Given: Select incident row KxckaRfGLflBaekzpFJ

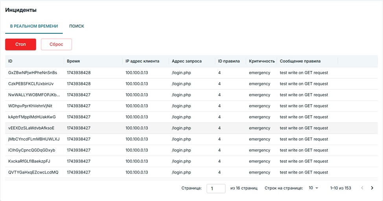Looking at the screenshot, I should pyautogui.click(x=29, y=161).
